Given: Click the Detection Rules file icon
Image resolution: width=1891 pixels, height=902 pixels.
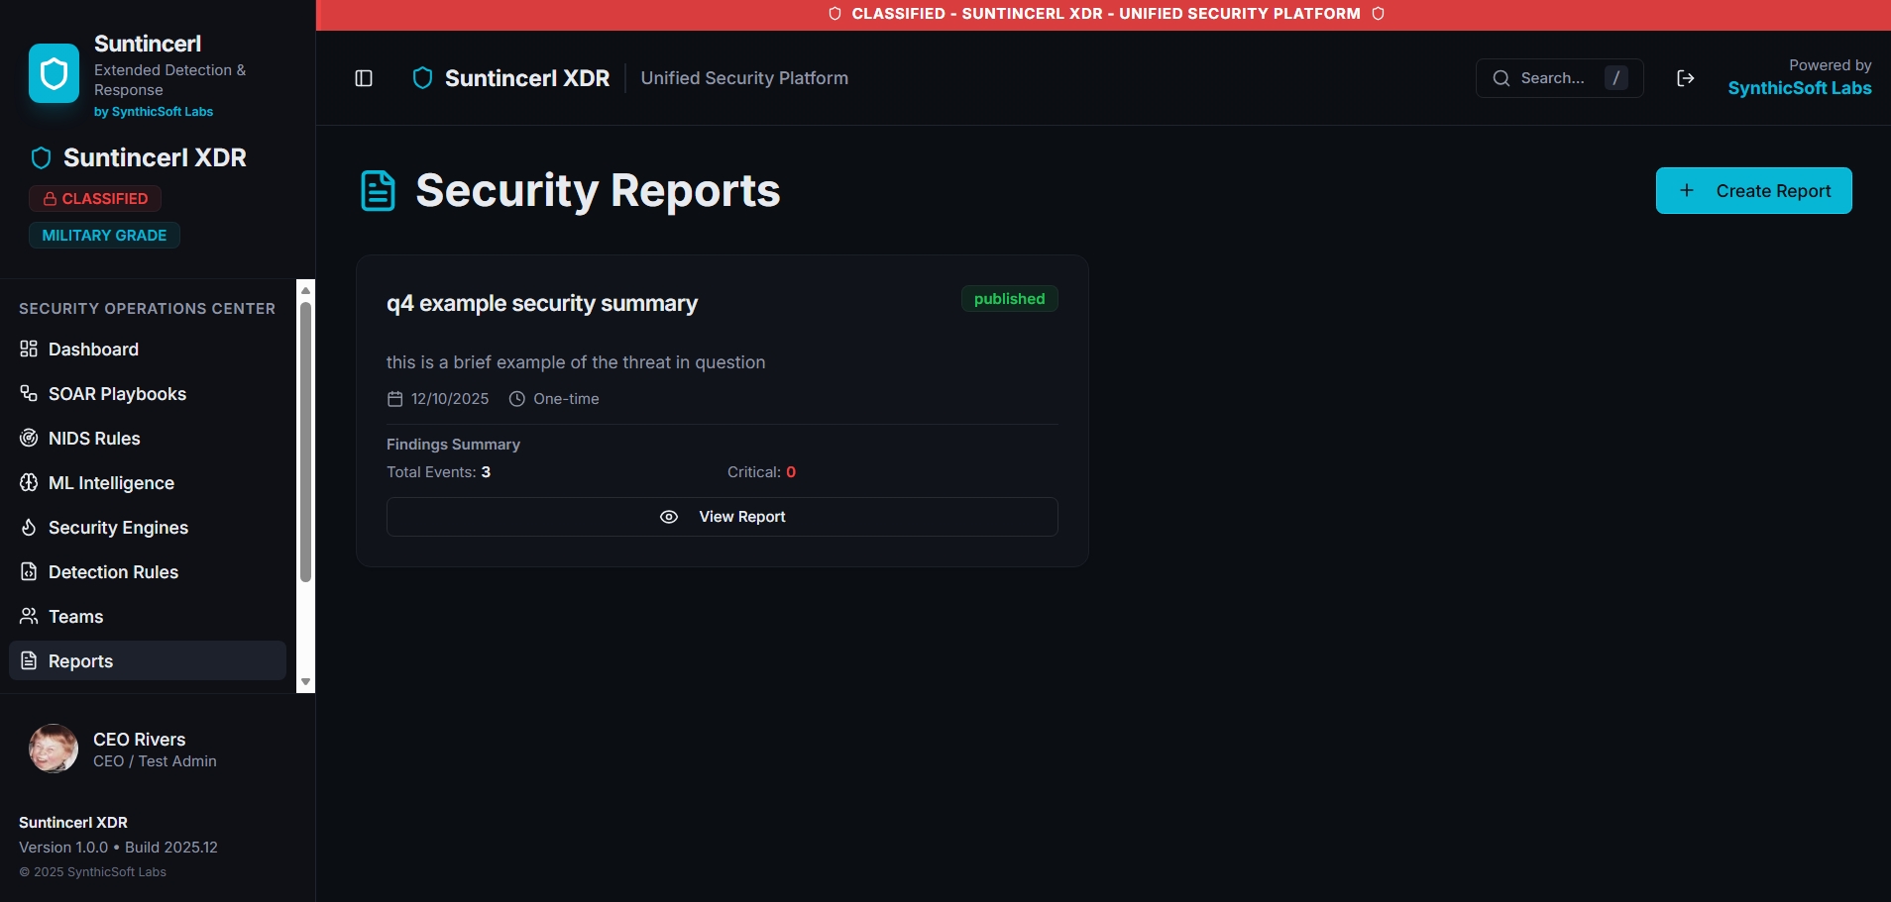Looking at the screenshot, I should tap(29, 572).
